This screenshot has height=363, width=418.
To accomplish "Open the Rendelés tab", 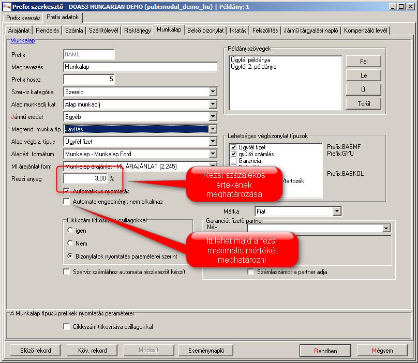I will (x=47, y=31).
